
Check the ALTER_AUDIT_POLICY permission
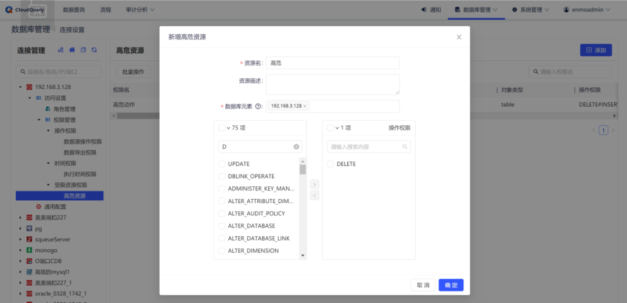pos(222,214)
